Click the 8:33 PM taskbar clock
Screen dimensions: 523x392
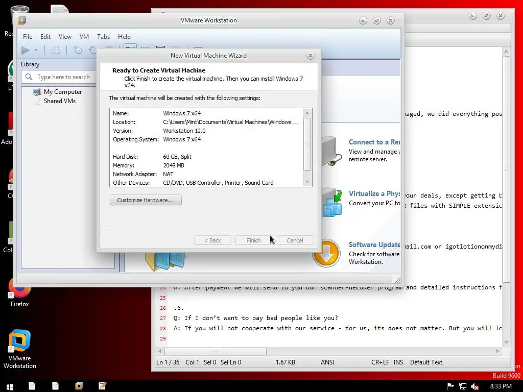click(501, 386)
